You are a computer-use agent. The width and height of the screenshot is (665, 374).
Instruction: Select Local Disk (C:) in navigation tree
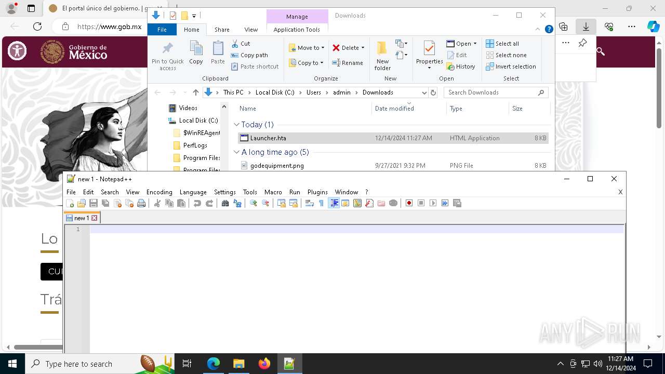(198, 121)
